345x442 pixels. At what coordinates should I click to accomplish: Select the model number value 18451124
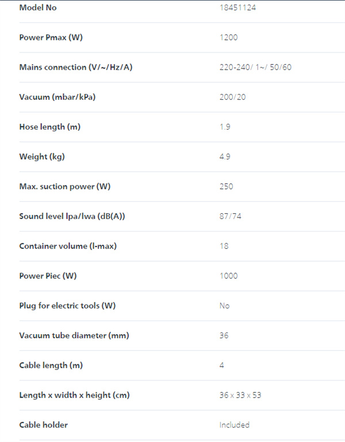(x=237, y=7)
